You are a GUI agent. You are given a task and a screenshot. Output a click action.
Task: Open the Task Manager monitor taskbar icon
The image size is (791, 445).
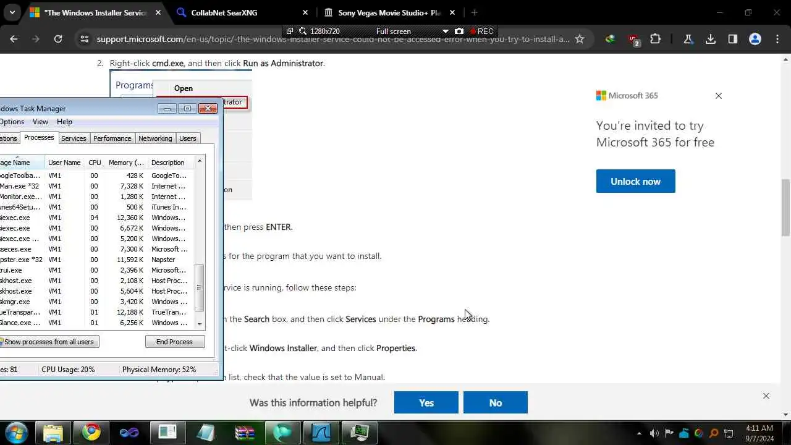[360, 432]
